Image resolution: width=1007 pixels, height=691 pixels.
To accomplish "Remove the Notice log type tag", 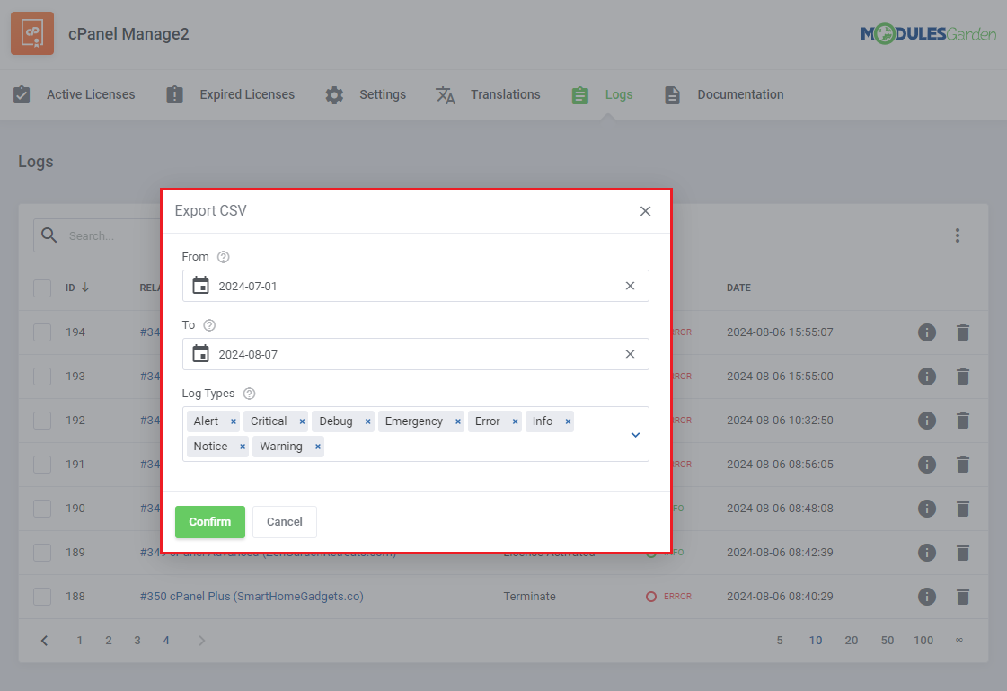I will (x=243, y=447).
